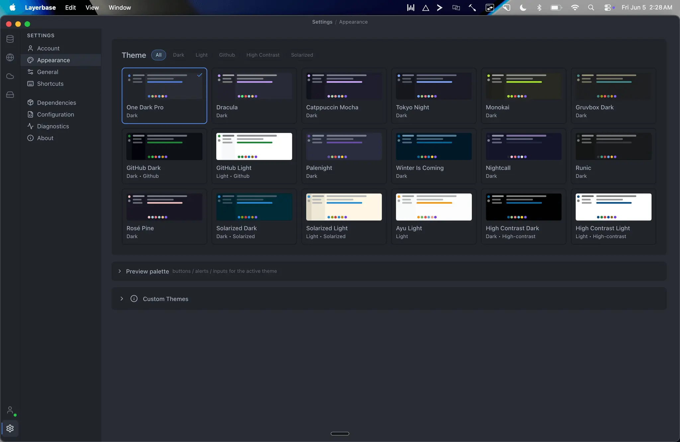Viewport: 680px width, 442px height.
Task: Show All themes filter
Action: point(159,55)
